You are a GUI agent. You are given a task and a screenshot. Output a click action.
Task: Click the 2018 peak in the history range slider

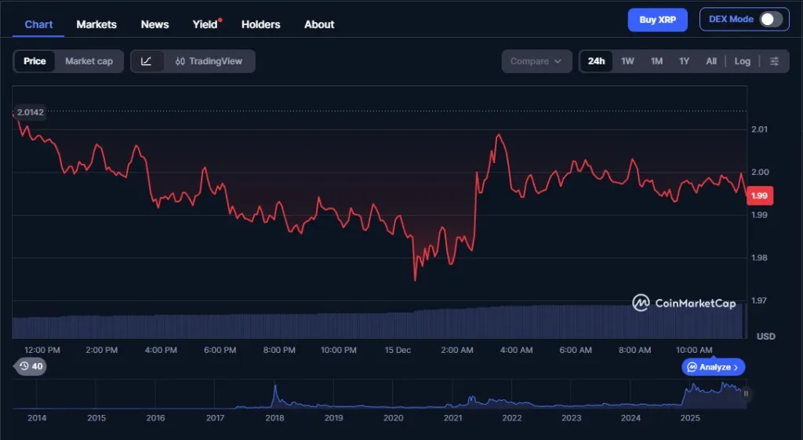[275, 390]
